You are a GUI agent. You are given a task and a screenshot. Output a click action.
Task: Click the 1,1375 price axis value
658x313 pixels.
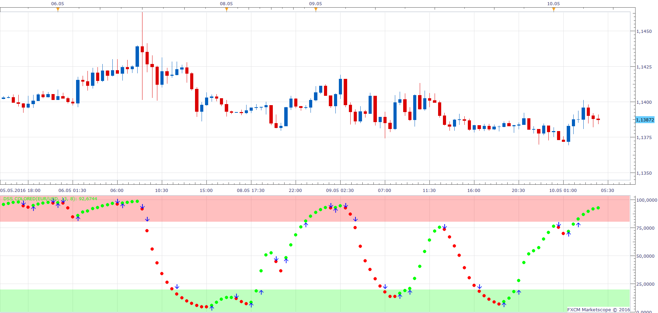(644, 138)
